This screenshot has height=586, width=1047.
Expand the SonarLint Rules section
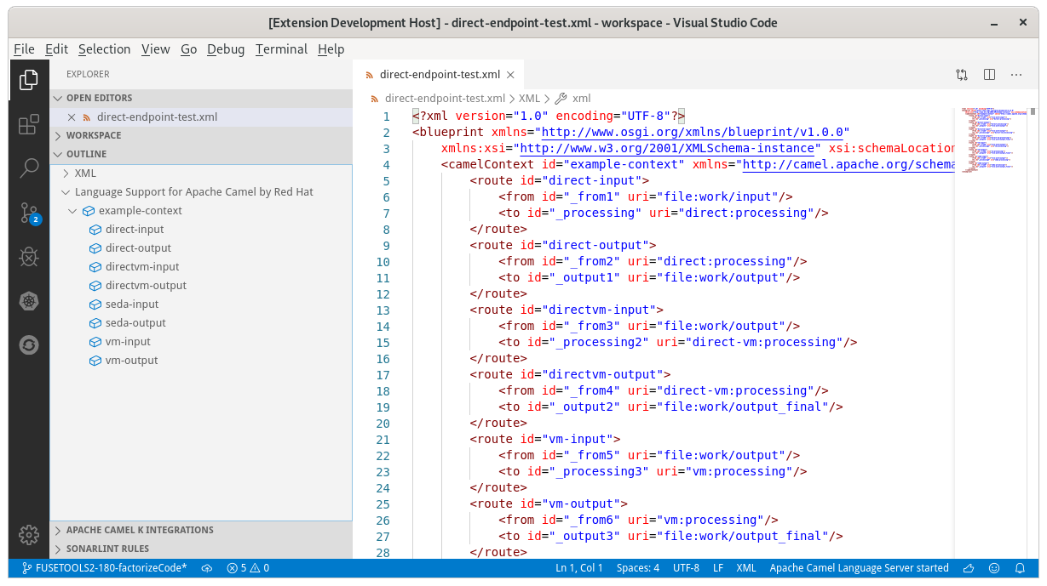pos(201,549)
